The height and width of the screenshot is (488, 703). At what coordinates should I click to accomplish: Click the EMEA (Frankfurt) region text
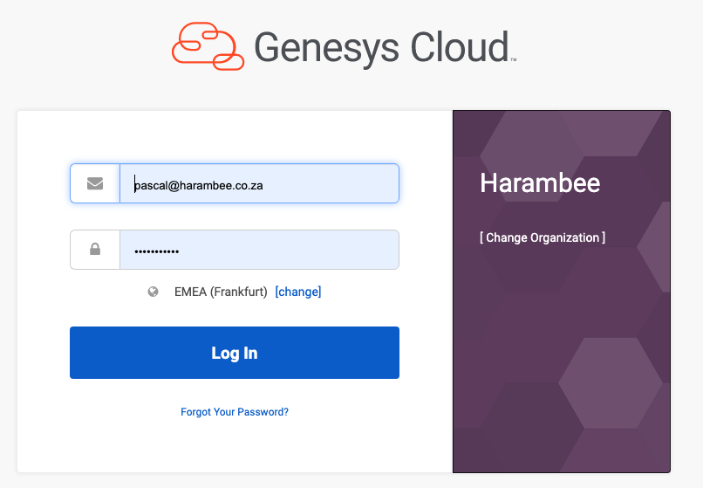coord(221,292)
